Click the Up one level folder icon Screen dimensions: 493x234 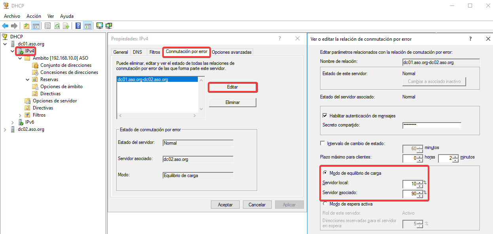26,26
